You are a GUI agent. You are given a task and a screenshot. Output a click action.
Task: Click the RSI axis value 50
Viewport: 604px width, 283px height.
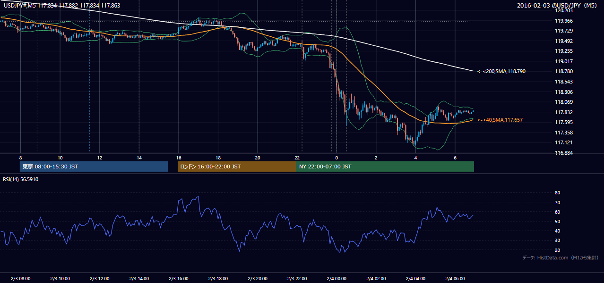(557, 221)
